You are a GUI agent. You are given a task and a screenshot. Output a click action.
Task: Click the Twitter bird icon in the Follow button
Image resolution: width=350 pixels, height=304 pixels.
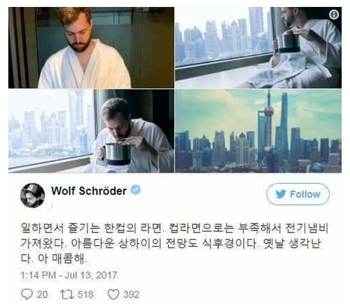[x=281, y=194]
